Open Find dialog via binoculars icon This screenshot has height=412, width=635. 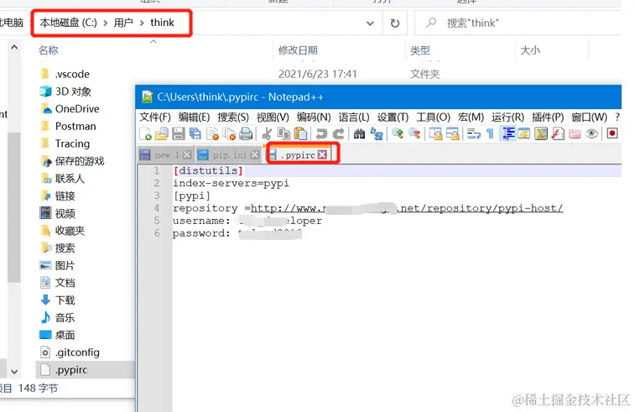point(359,133)
